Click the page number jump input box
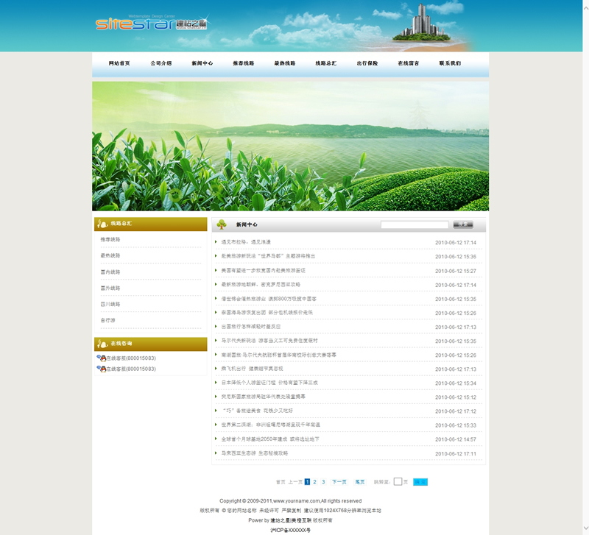 tap(398, 482)
